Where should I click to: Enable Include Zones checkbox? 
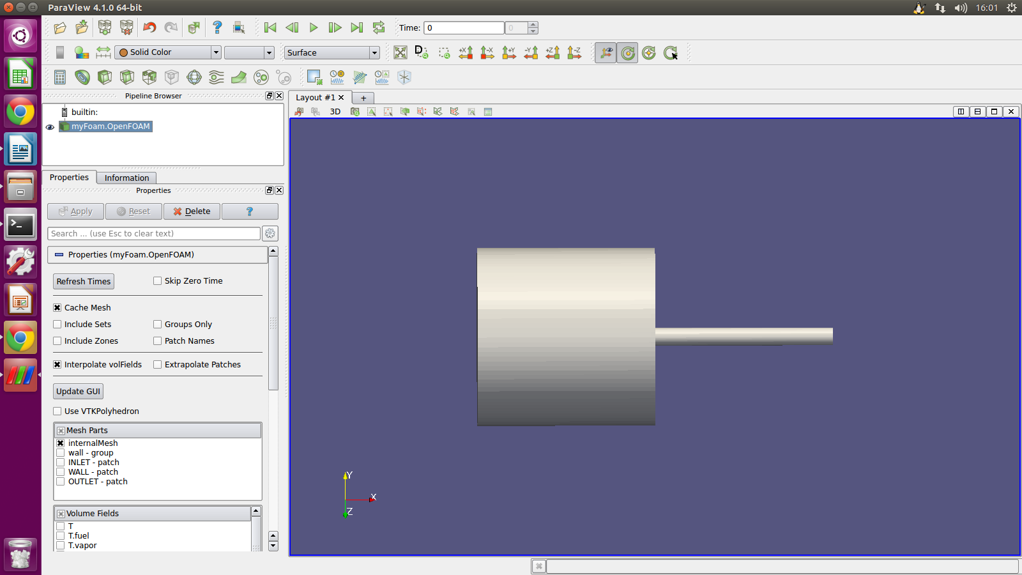click(x=57, y=341)
